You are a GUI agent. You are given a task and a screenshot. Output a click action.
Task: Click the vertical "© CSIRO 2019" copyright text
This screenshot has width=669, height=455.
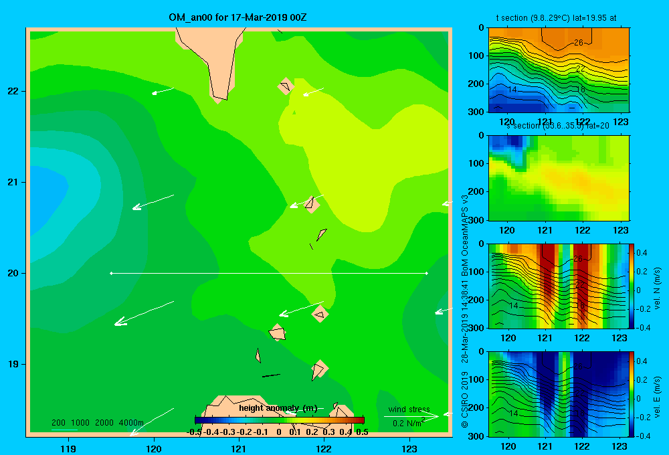point(465,399)
